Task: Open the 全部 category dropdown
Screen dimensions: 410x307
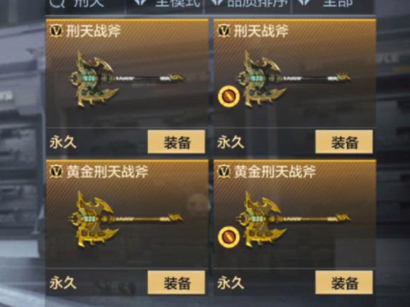Action: coord(333,5)
